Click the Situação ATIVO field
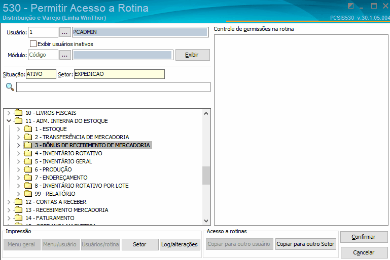This screenshot has height=260, width=390. [41, 74]
